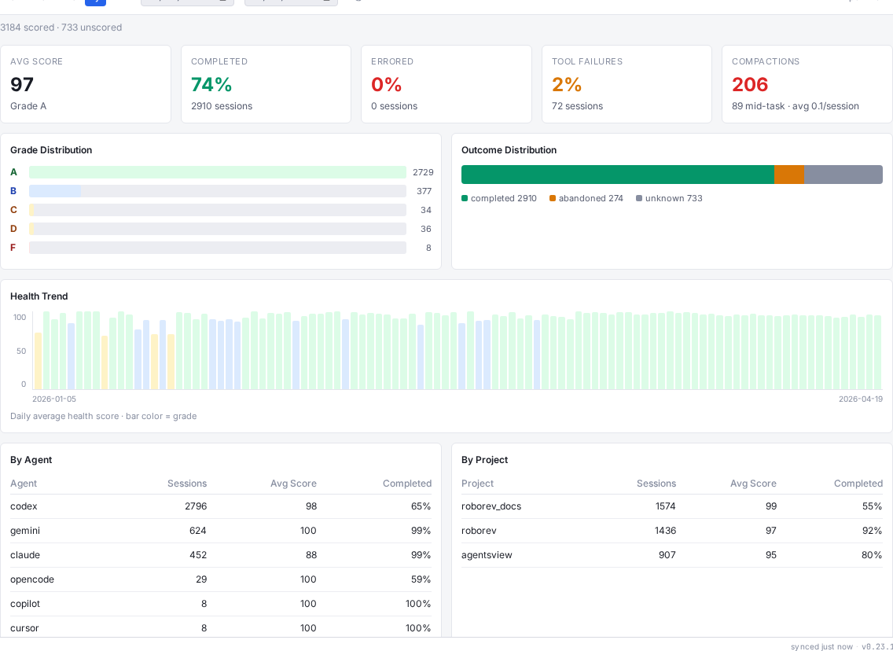The image size is (893, 651).
Task: Open the first date range field
Action: (x=181, y=2)
